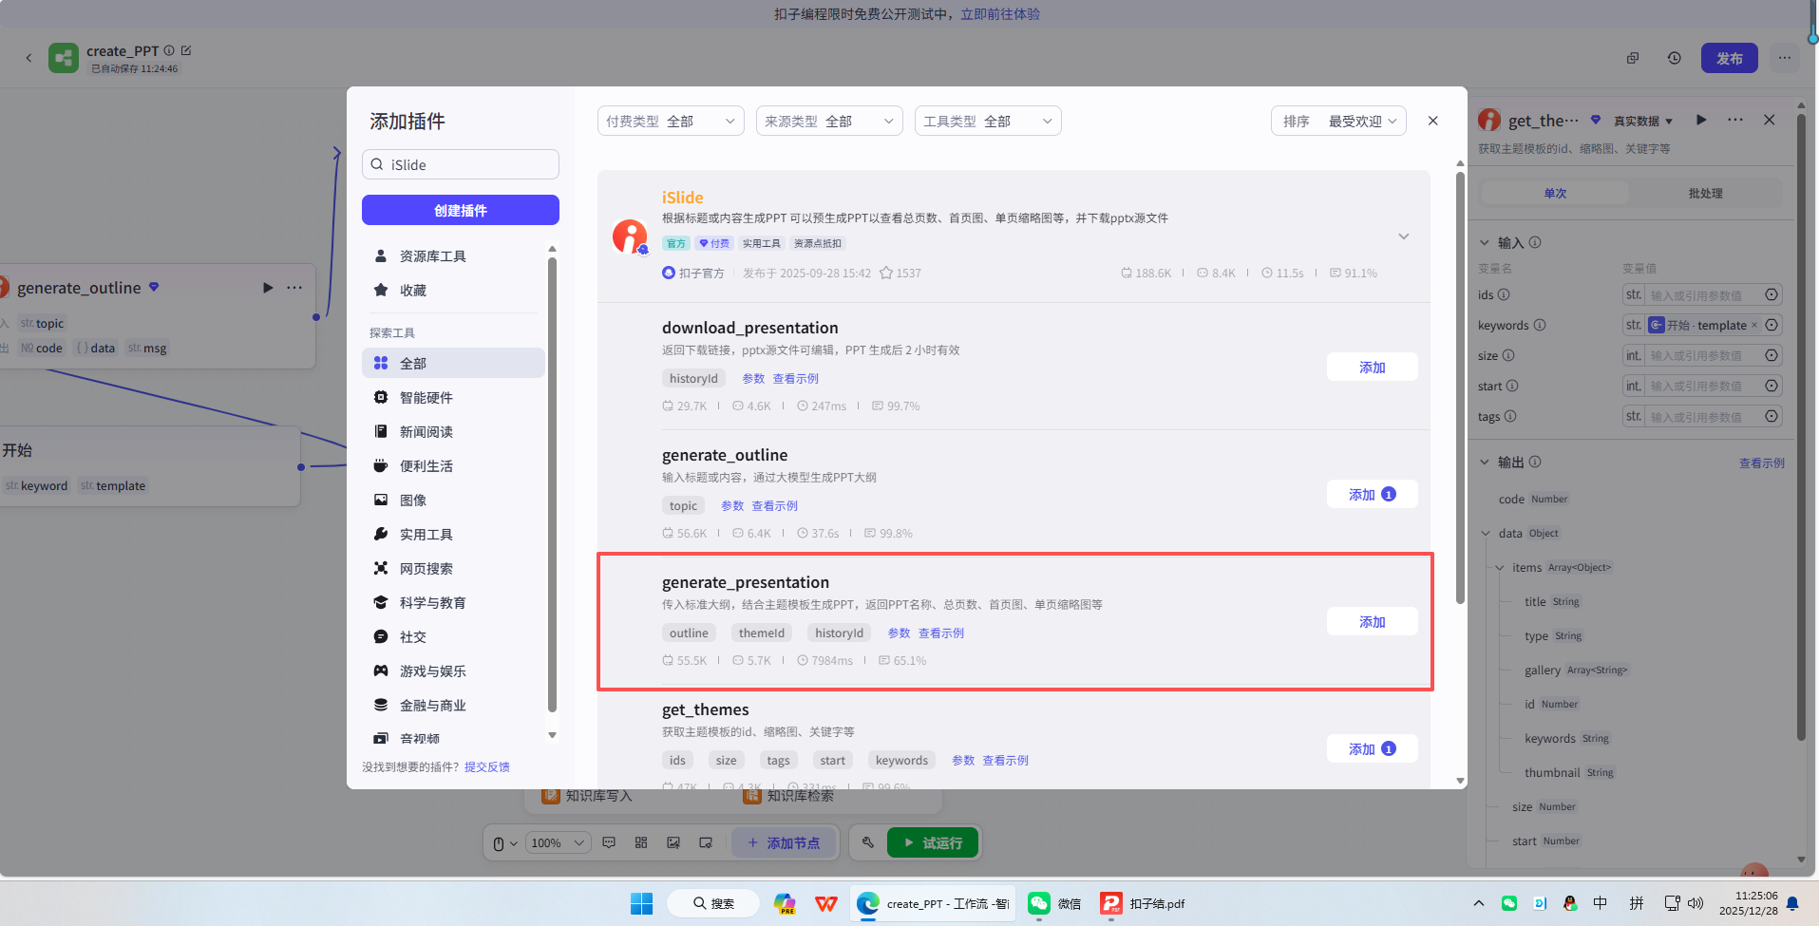The height and width of the screenshot is (926, 1819).
Task: Click the 创建插件 button
Action: tap(461, 210)
